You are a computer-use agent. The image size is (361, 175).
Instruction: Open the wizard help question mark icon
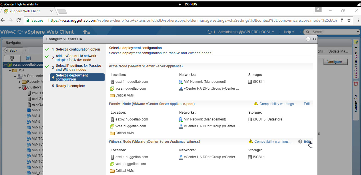point(308,39)
